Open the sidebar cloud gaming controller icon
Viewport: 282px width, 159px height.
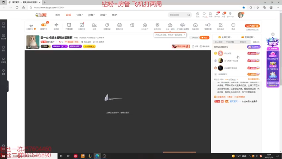4,59
